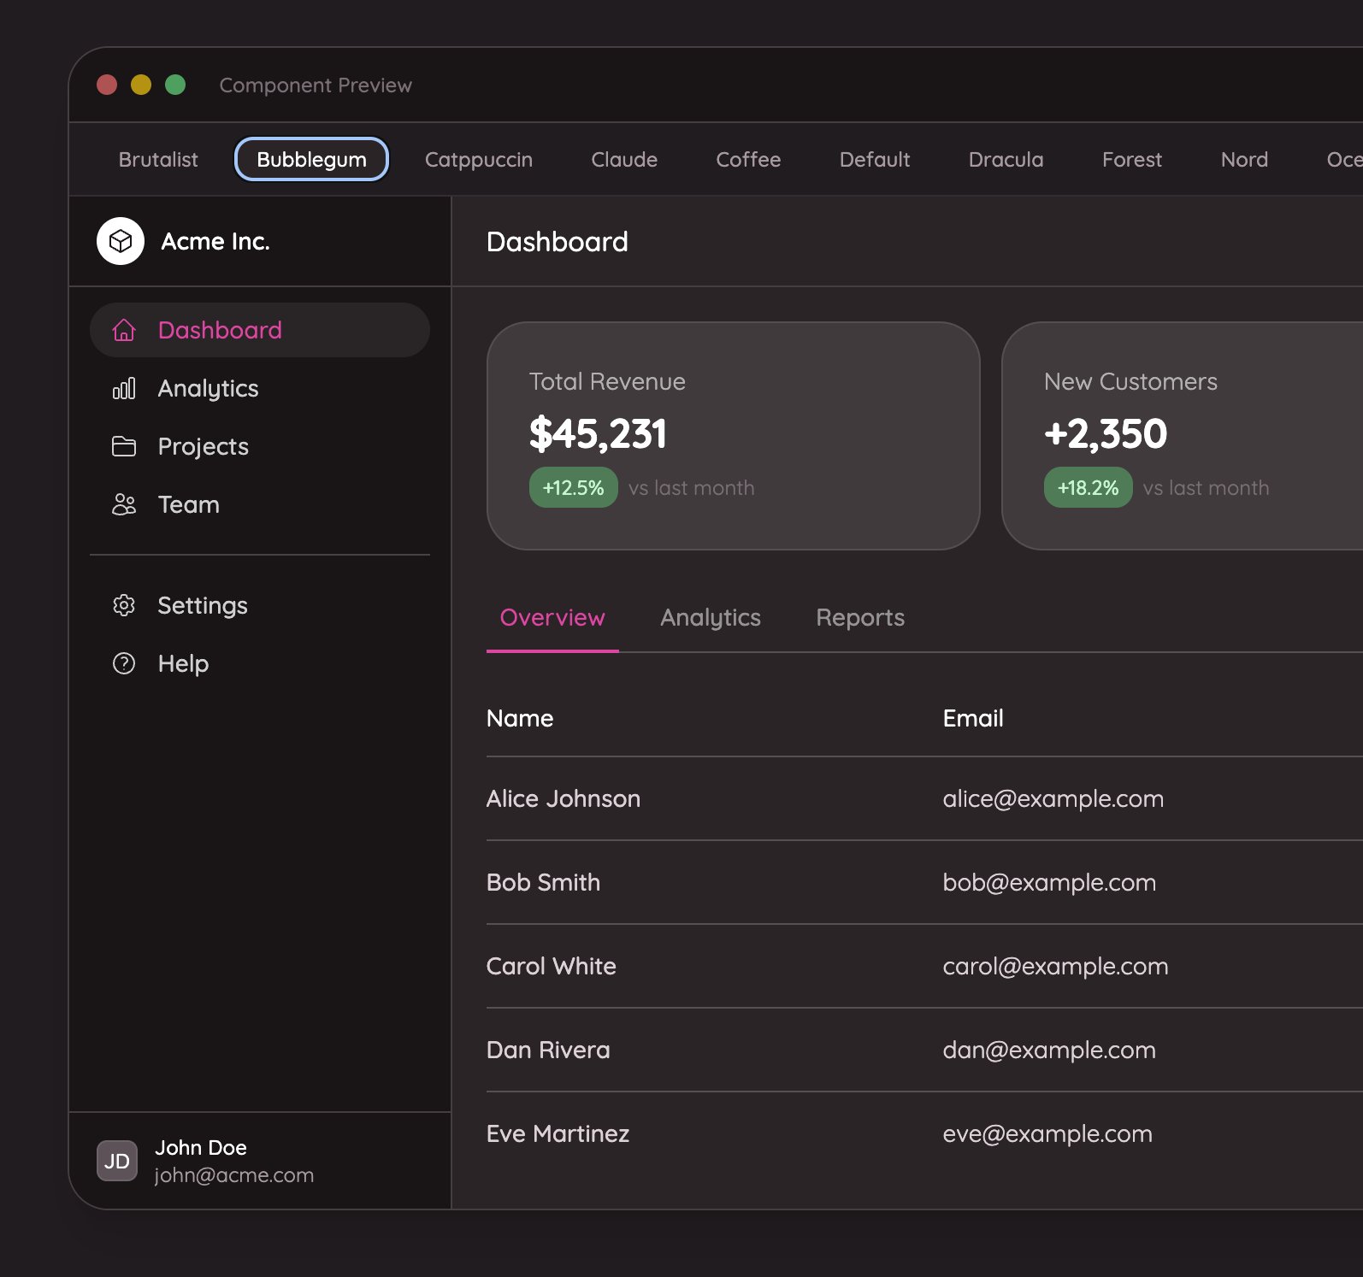Viewport: 1363px width, 1277px height.
Task: Click carol@example.com email cell
Action: [x=1055, y=966]
